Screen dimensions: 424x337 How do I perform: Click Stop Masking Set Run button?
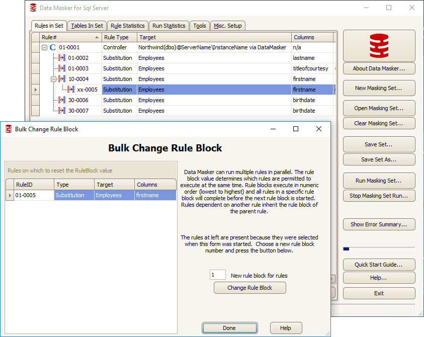pyautogui.click(x=379, y=196)
